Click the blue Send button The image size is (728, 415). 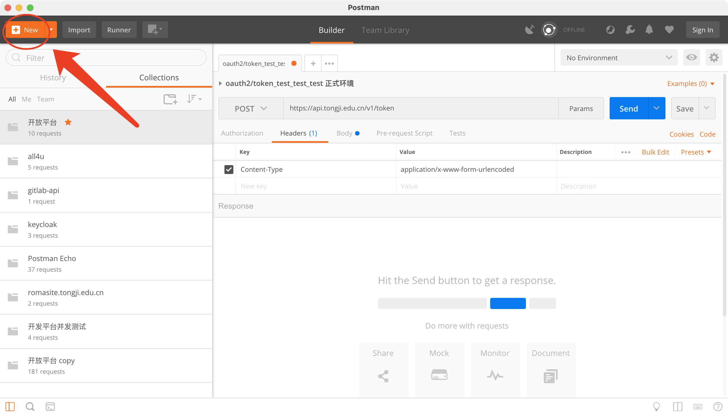[628, 108]
